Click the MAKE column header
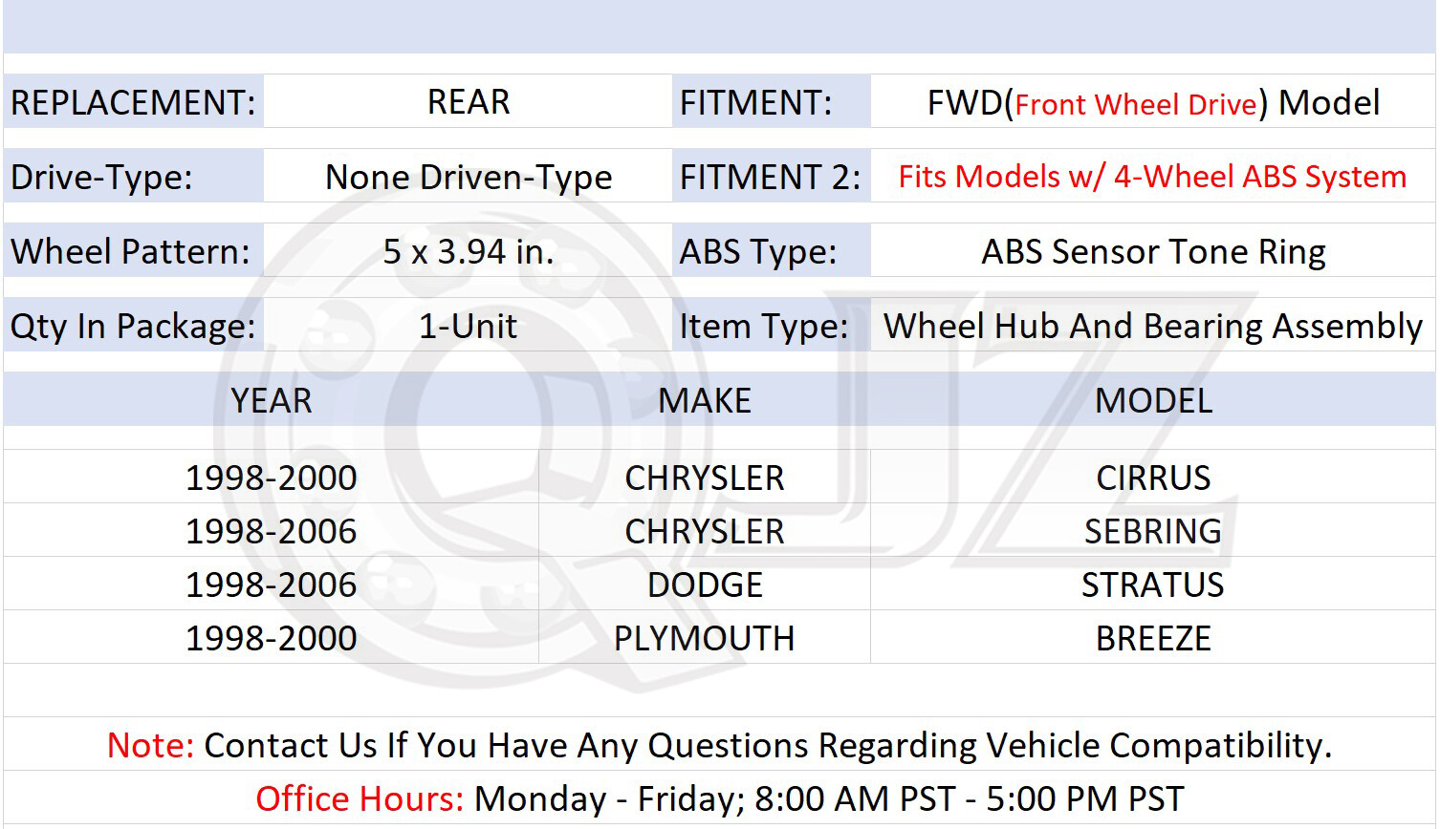The width and height of the screenshot is (1440, 829). point(705,400)
